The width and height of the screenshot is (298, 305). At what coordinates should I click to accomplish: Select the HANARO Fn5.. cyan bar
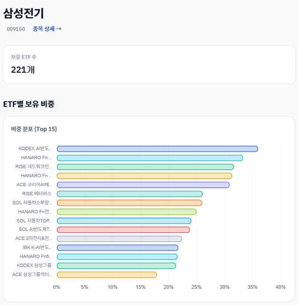point(117,257)
